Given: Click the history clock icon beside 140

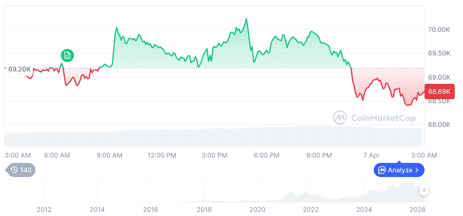Looking at the screenshot, I should (14, 170).
